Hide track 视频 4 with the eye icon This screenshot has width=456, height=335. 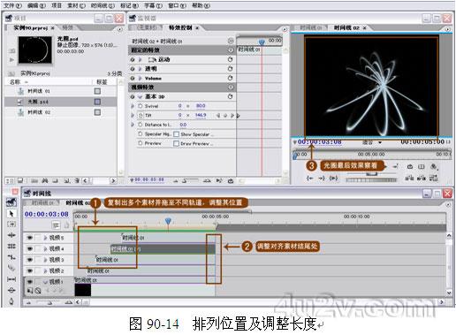click(29, 248)
